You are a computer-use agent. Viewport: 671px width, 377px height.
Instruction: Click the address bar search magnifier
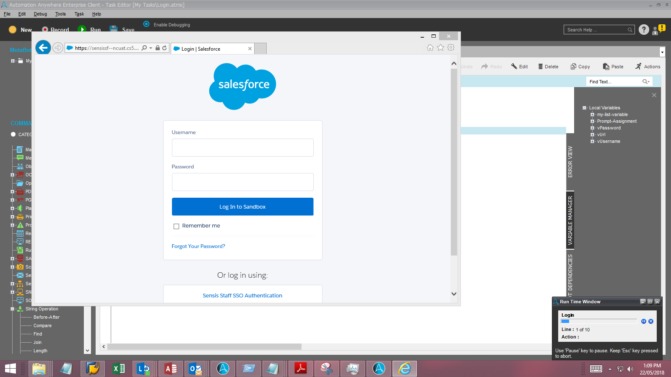coord(144,48)
